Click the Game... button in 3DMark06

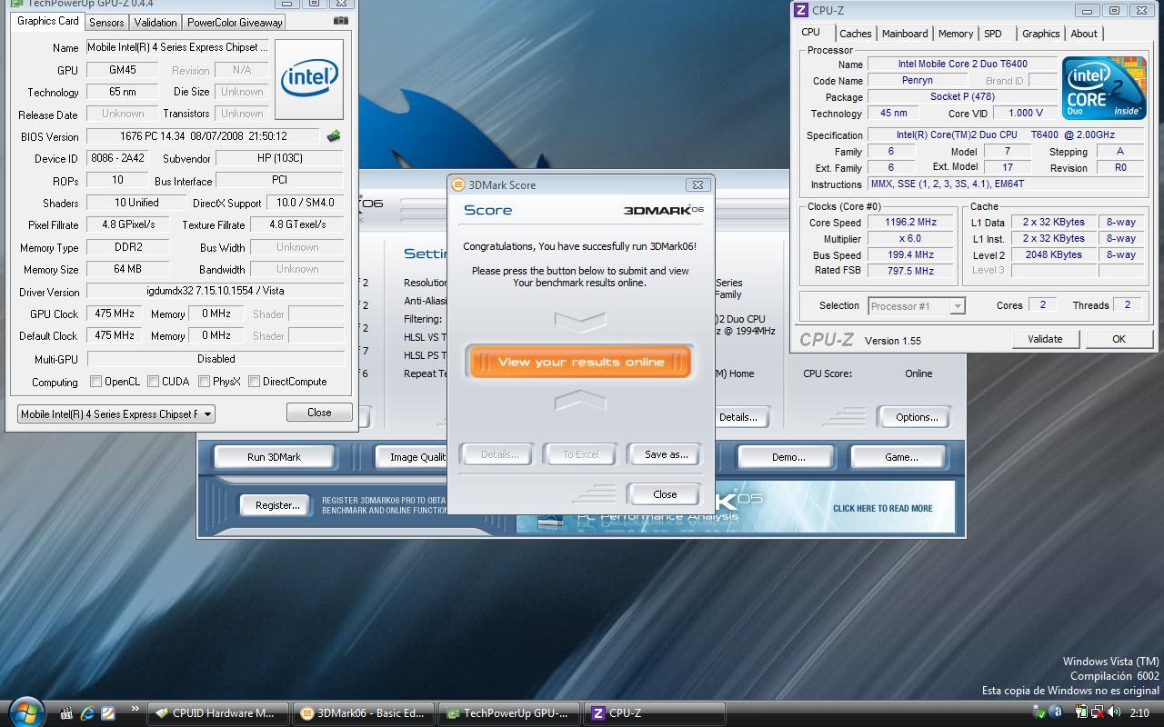click(901, 457)
